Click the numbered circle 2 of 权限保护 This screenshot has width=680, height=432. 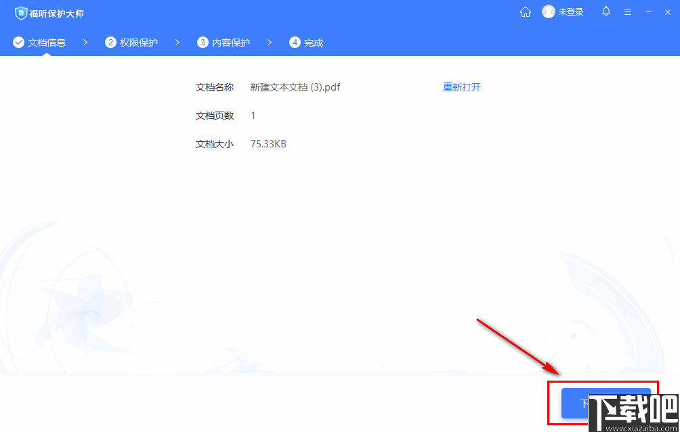point(110,42)
